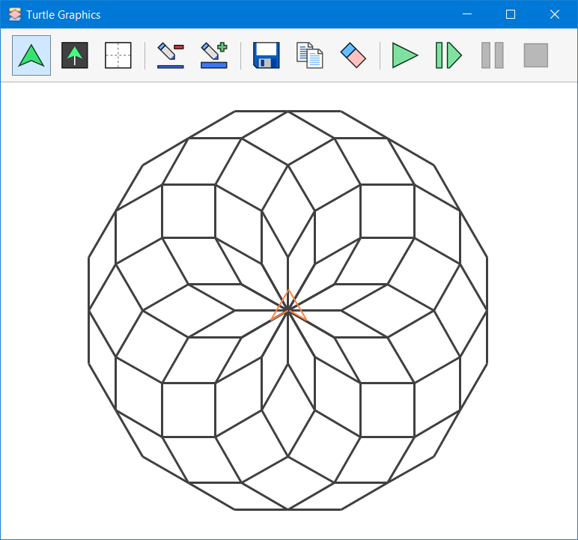Maximize the Turtle Graphics window

511,14
